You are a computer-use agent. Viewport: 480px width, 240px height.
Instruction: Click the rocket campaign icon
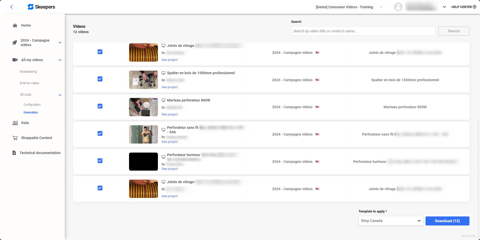[x=15, y=43]
